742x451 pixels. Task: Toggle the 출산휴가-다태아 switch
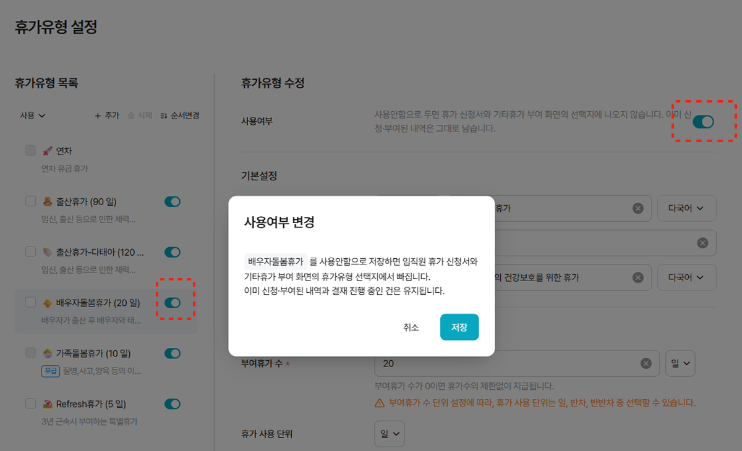point(173,252)
